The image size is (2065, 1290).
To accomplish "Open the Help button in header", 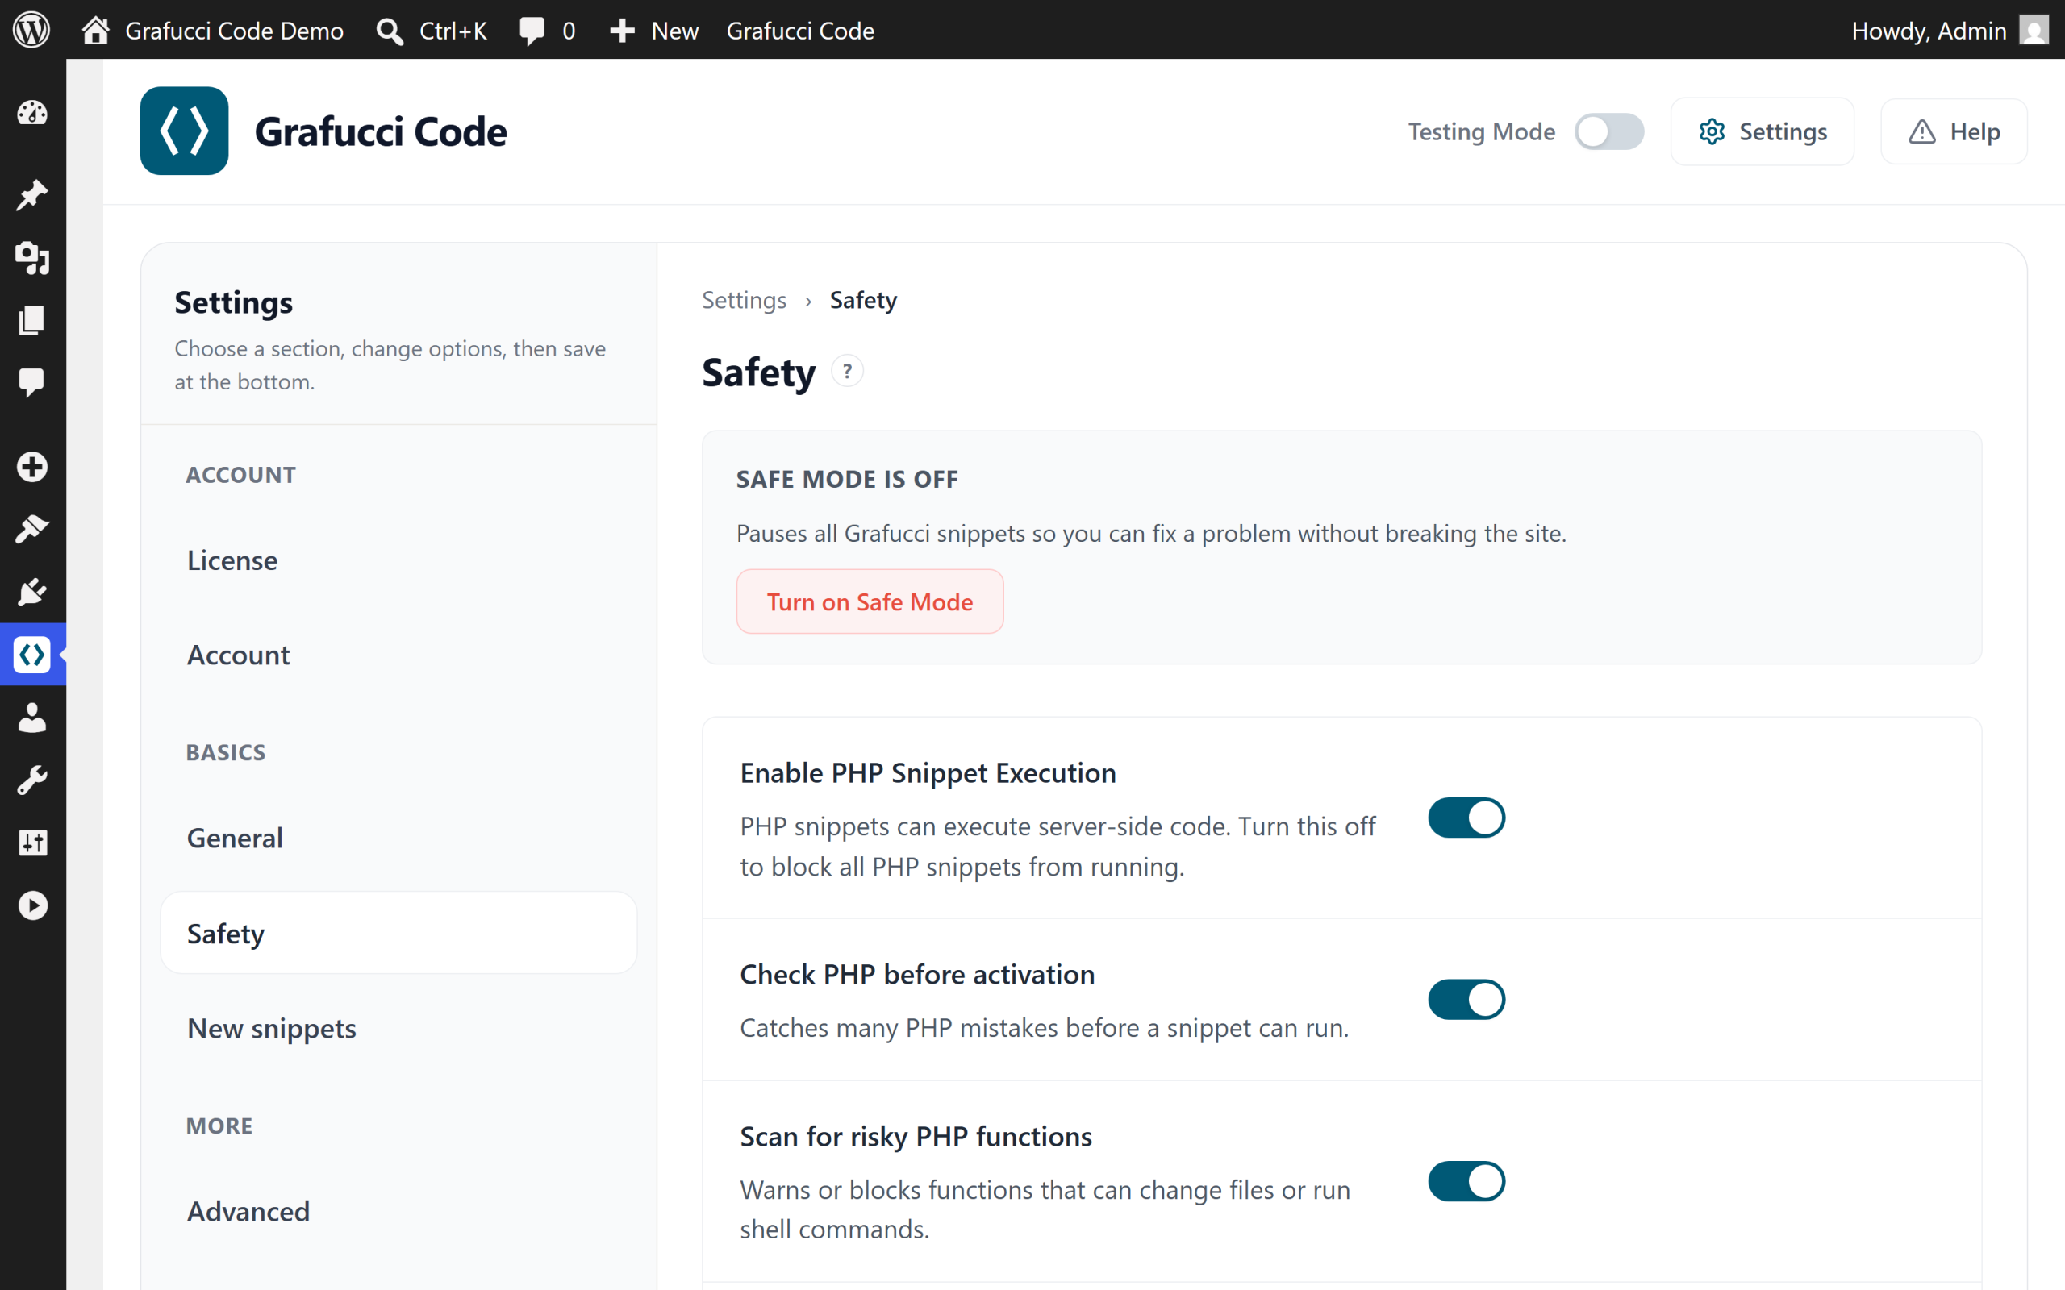I will coord(1954,131).
